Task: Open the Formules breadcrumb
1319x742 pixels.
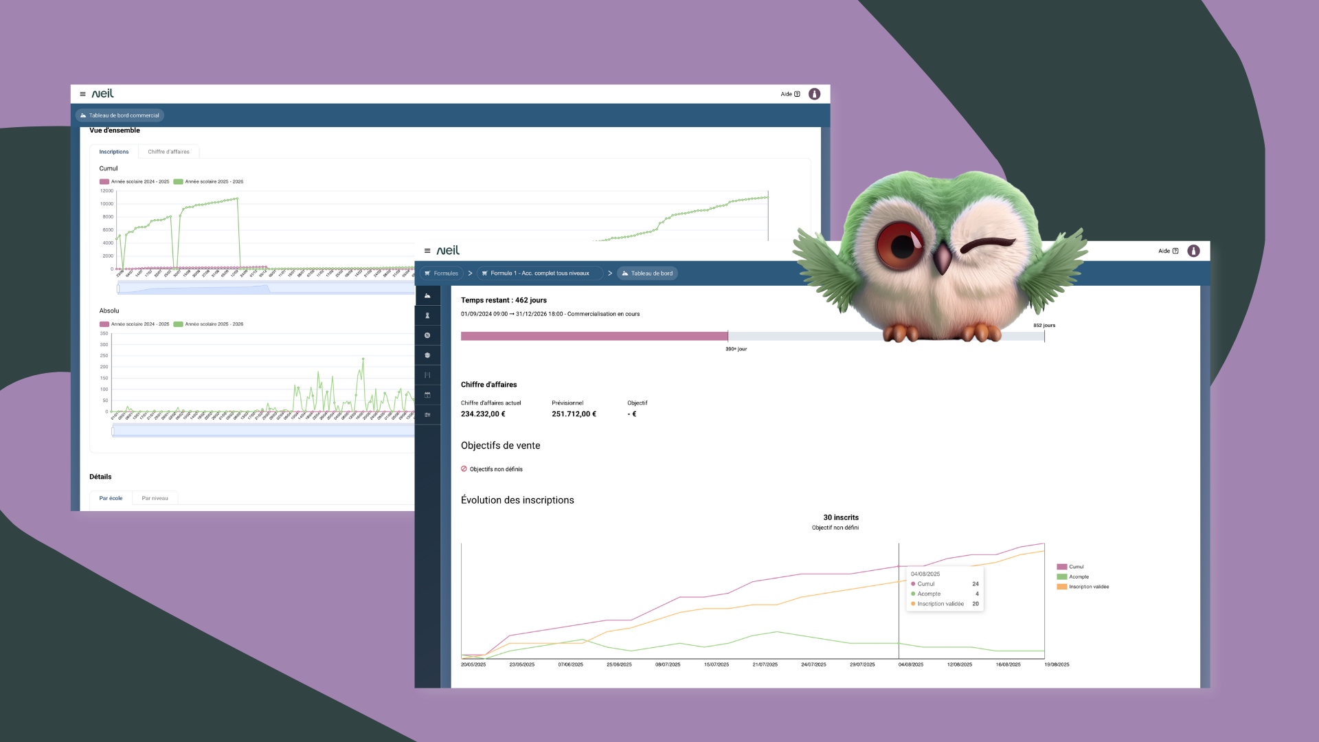Action: pos(441,273)
